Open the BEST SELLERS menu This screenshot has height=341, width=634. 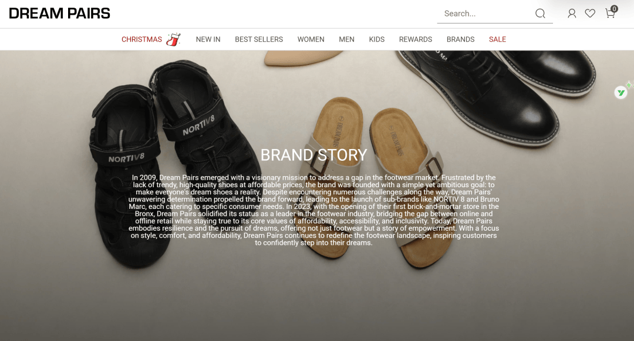coord(259,39)
